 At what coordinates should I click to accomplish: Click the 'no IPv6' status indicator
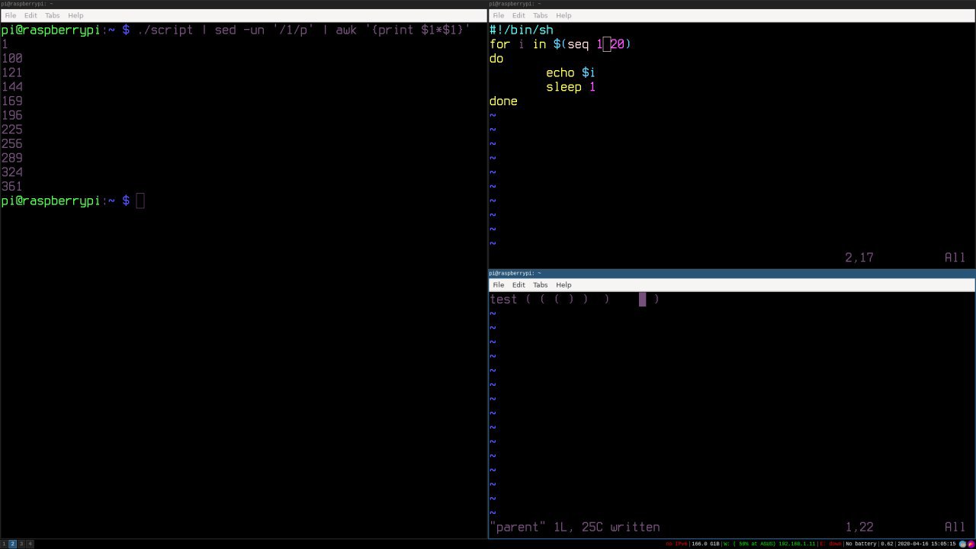click(x=676, y=544)
